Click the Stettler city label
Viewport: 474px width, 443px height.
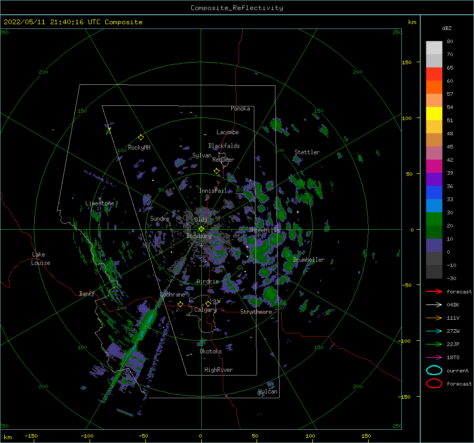pyautogui.click(x=307, y=152)
